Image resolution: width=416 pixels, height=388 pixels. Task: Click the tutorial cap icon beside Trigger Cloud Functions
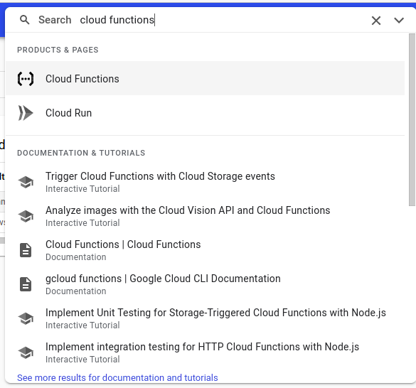coord(26,182)
